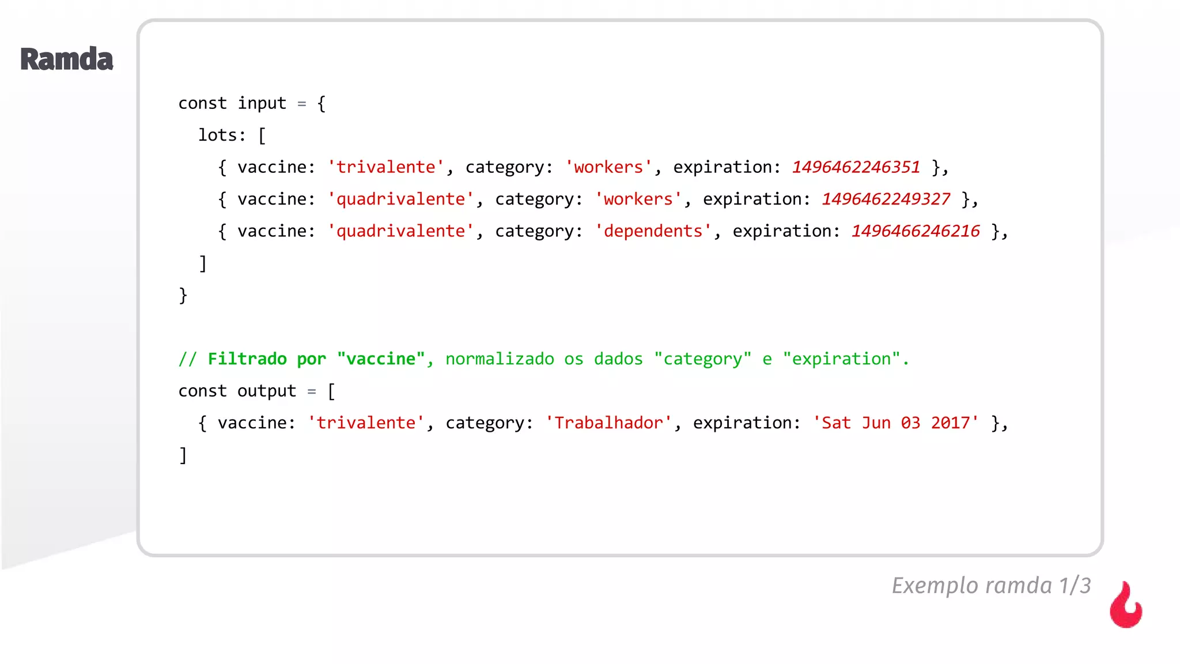Click the 'Sat Jun 03 2017' date string
Image resolution: width=1180 pixels, height=664 pixels.
tap(895, 423)
